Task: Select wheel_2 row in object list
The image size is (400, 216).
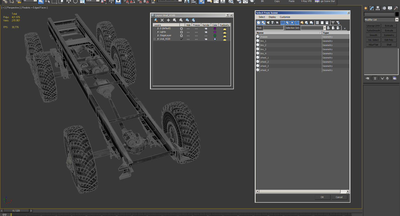Action: point(302,62)
